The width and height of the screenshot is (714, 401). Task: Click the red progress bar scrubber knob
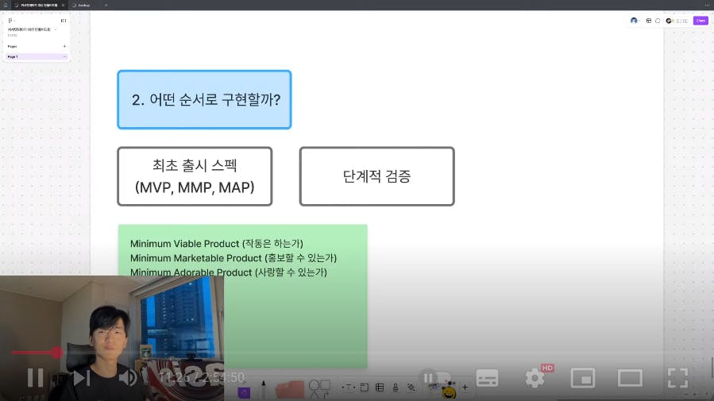56,353
